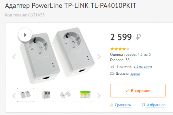Move thumbnail strip to previous images
The height and width of the screenshot is (115, 173).
[x=14, y=96]
